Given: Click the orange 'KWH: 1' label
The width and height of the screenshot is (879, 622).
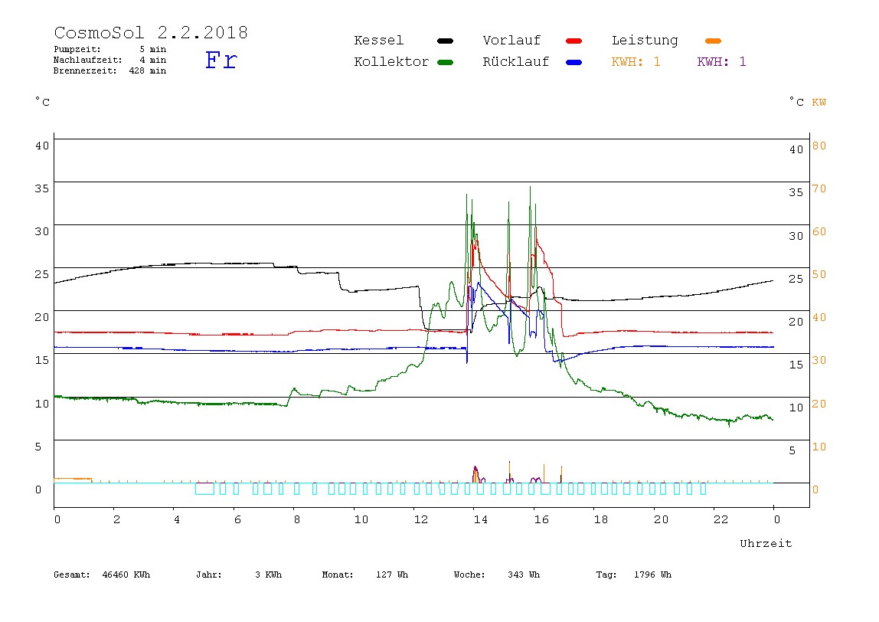Looking at the screenshot, I should click(x=636, y=62).
